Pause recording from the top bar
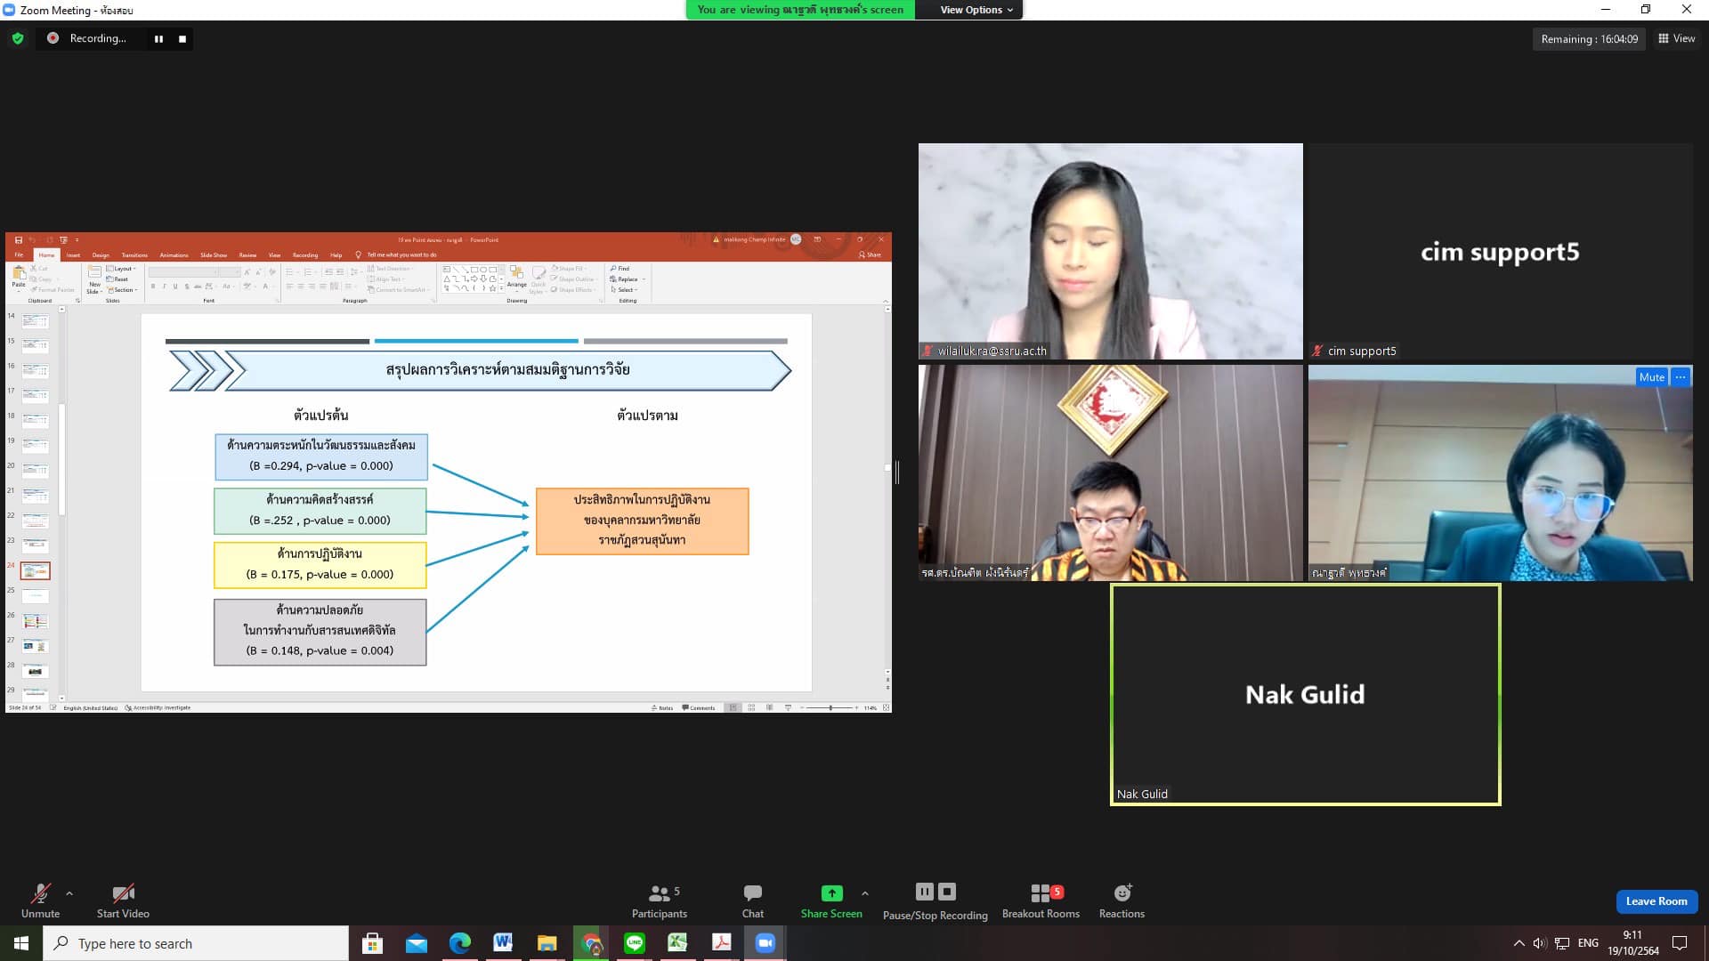Image resolution: width=1709 pixels, height=961 pixels. tap(158, 39)
